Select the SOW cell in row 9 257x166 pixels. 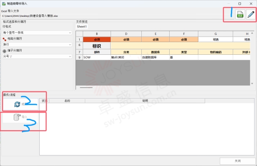pyautogui.click(x=97, y=57)
